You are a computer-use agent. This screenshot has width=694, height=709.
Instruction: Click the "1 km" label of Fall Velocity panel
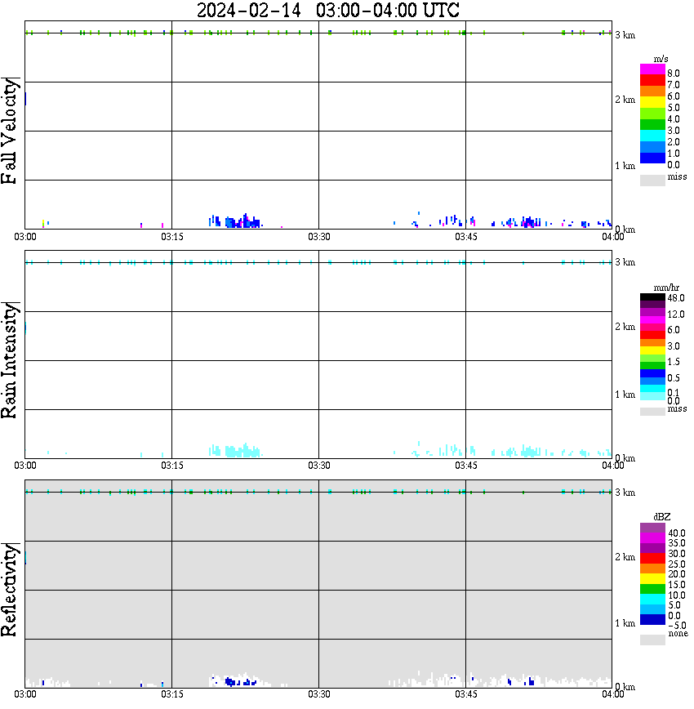pos(625,166)
